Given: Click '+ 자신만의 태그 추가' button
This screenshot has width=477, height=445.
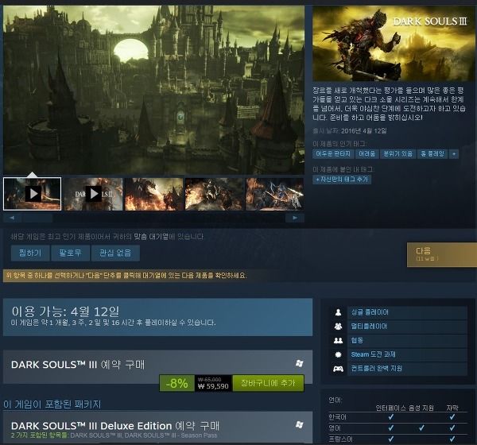Looking at the screenshot, I should (x=342, y=180).
